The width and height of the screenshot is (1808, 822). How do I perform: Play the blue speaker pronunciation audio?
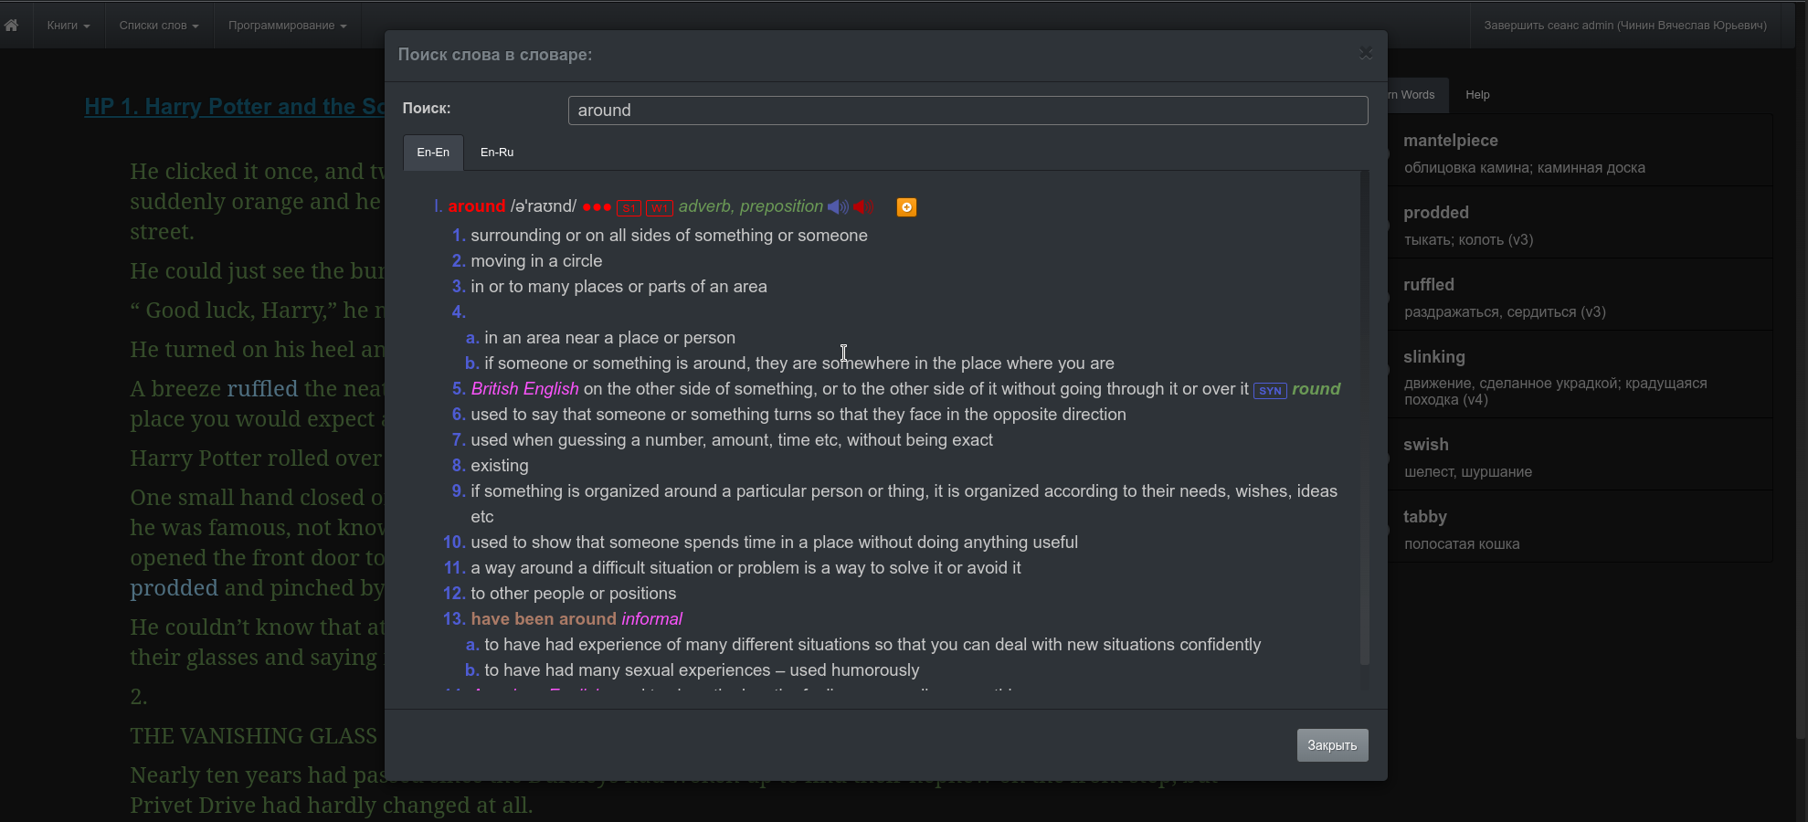point(838,207)
